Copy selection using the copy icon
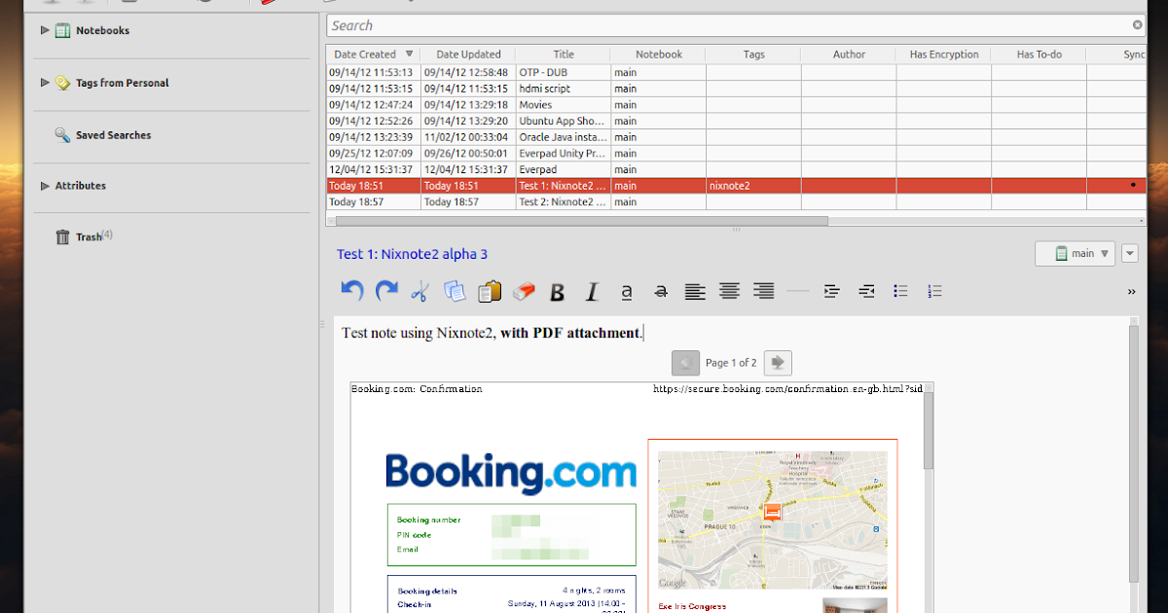The width and height of the screenshot is (1168, 613). (455, 291)
